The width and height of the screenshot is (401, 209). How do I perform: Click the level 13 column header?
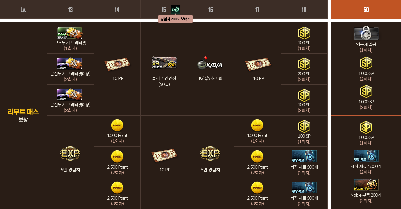point(70,9)
